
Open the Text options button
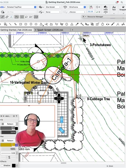(114, 8)
